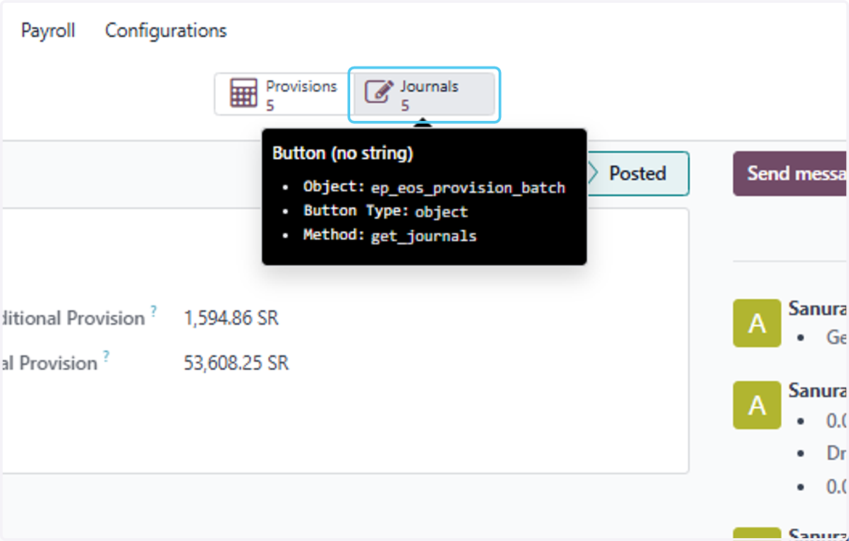Click the Journals record count 5
This screenshot has height=541, width=849.
tap(405, 105)
